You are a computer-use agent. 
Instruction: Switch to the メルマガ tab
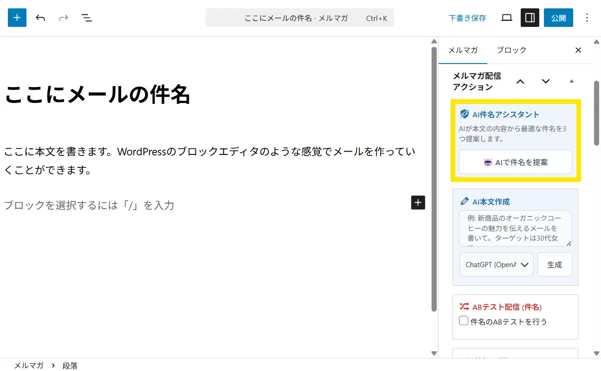[463, 50]
